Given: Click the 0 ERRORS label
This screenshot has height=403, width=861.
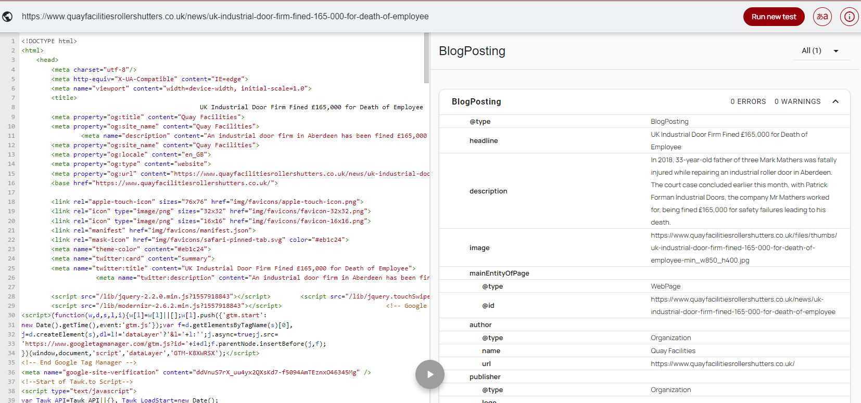Looking at the screenshot, I should point(748,101).
